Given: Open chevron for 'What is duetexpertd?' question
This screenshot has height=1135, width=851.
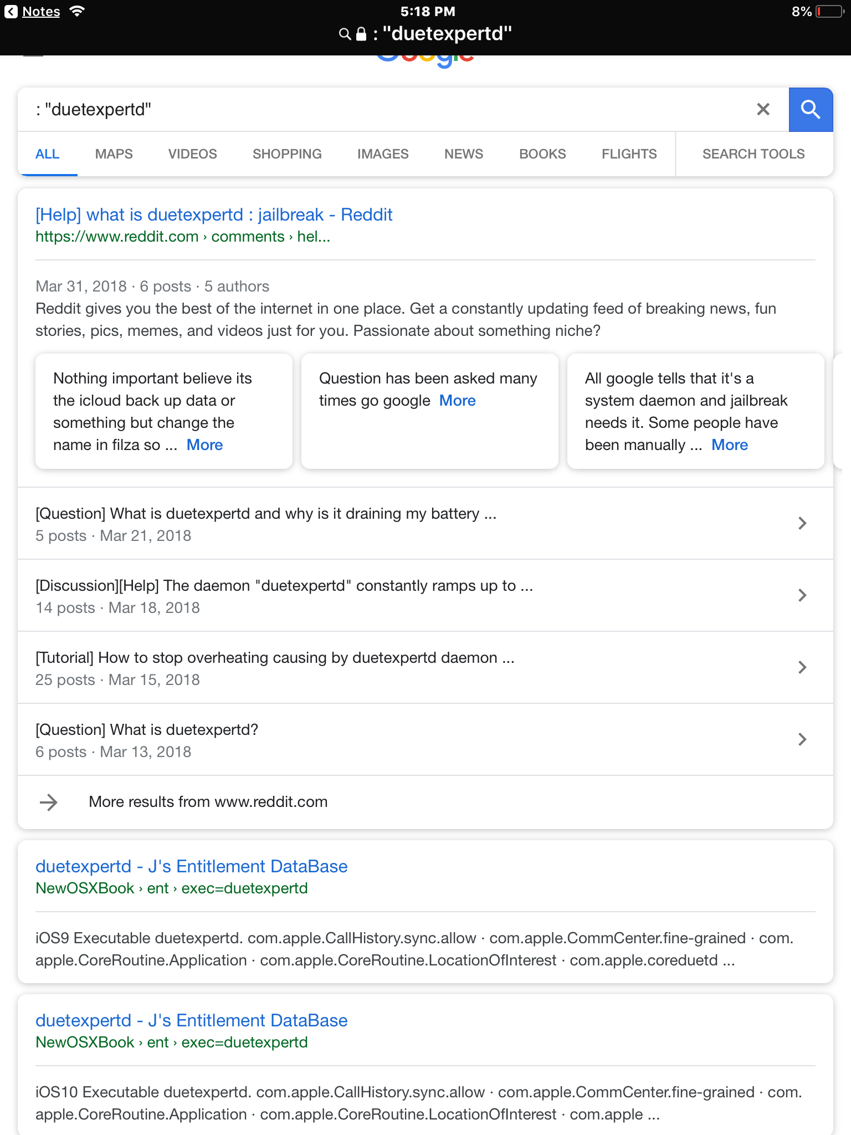Looking at the screenshot, I should coord(802,739).
